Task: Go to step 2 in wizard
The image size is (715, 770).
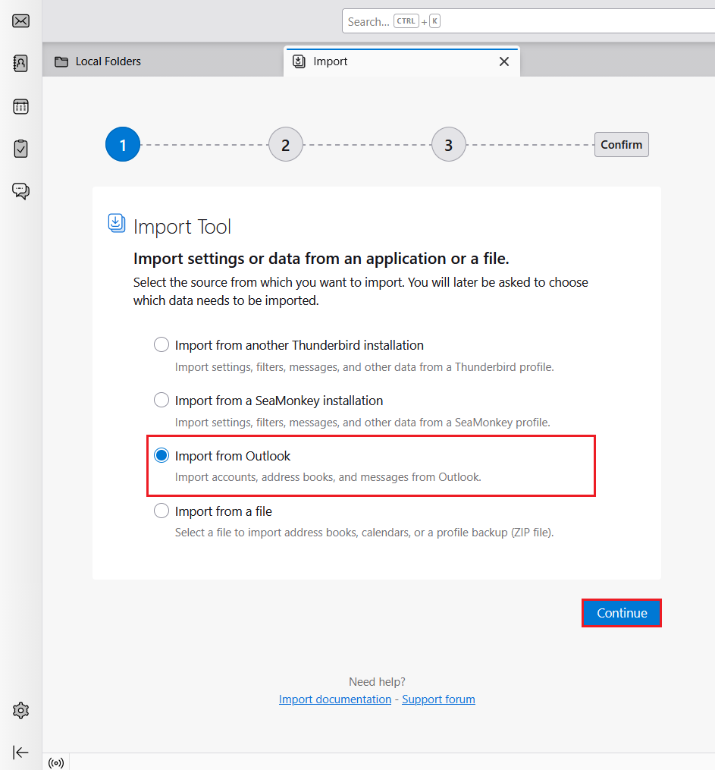Action: pos(286,144)
